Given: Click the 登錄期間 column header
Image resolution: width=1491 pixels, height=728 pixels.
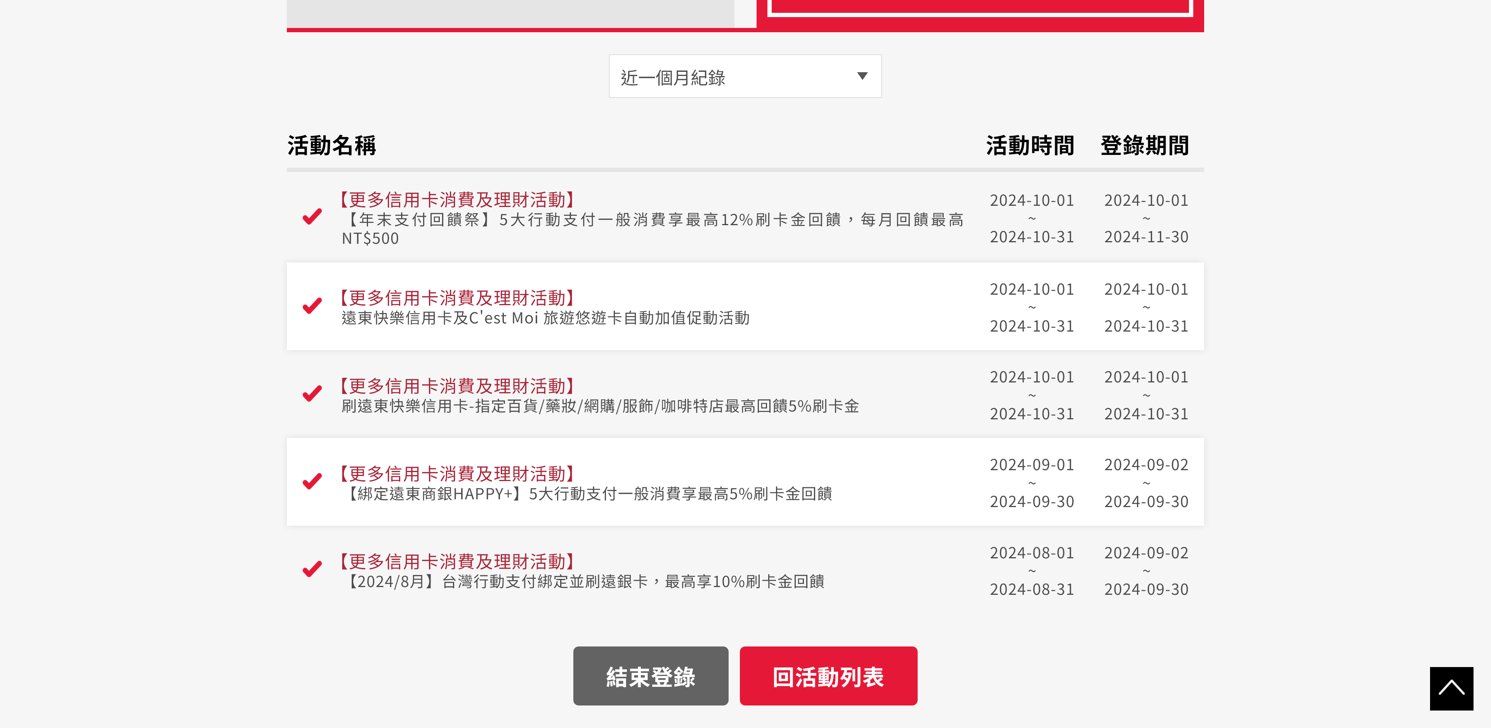Looking at the screenshot, I should pos(1144,145).
